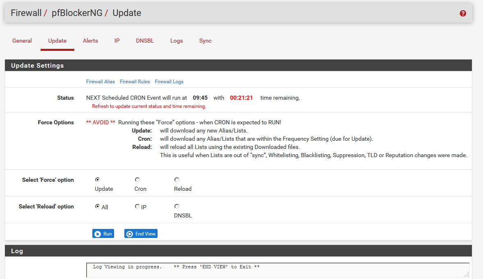Click the Update breadcrumb title

click(127, 13)
